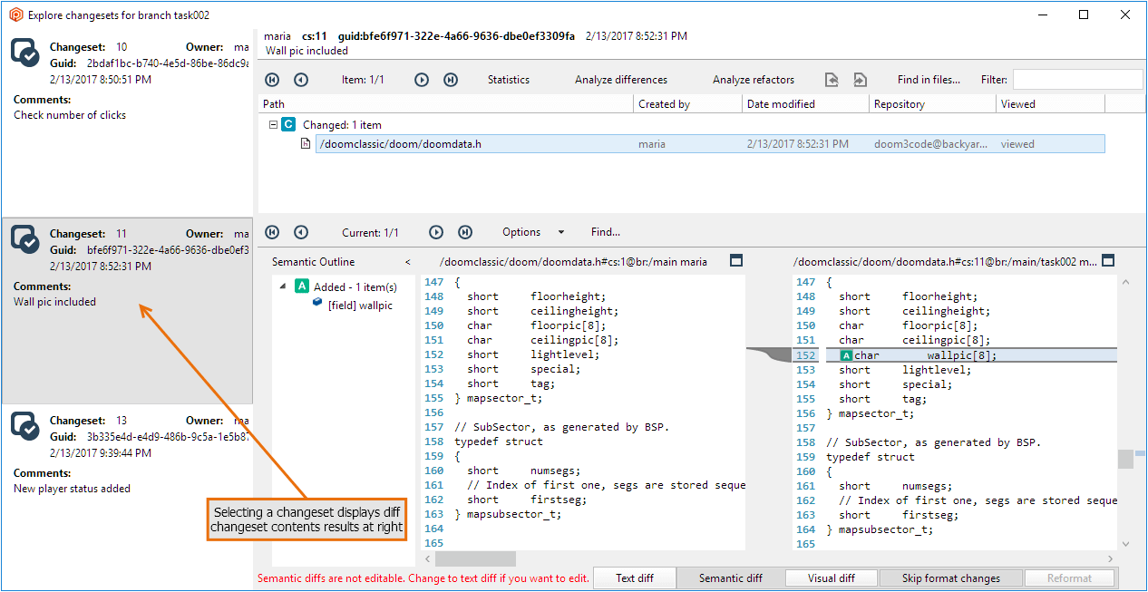
Task: Select changeset 11 'Wall pic included' comment
Action: [x=54, y=302]
